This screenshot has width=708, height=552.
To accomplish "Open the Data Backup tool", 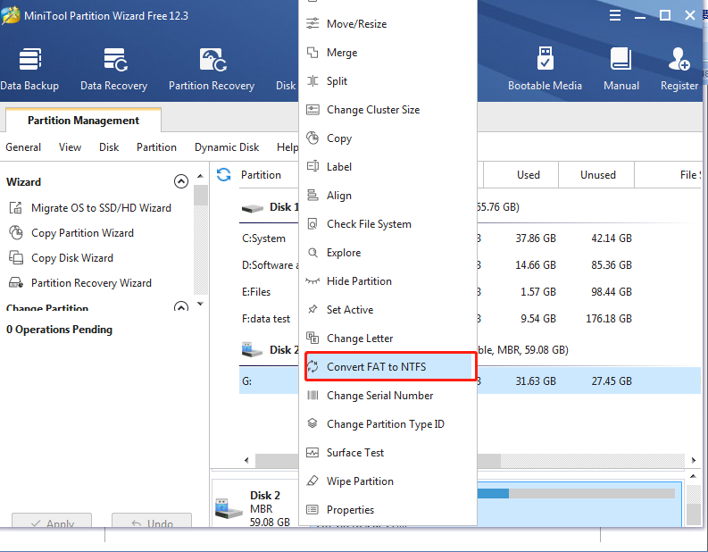I will 29,69.
